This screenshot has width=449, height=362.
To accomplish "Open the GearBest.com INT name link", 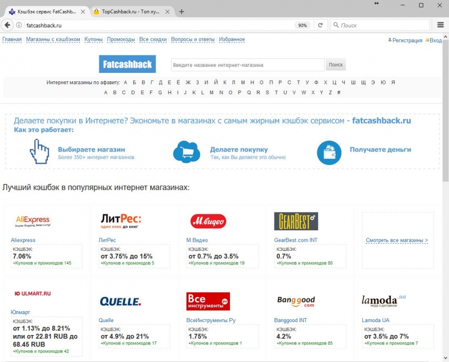I will coord(296,240).
